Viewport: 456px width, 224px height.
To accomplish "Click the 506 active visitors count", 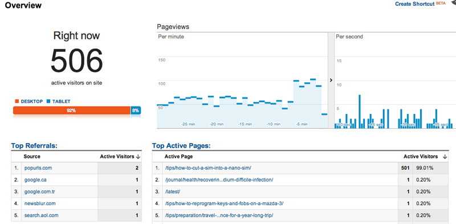I will pyautogui.click(x=76, y=61).
